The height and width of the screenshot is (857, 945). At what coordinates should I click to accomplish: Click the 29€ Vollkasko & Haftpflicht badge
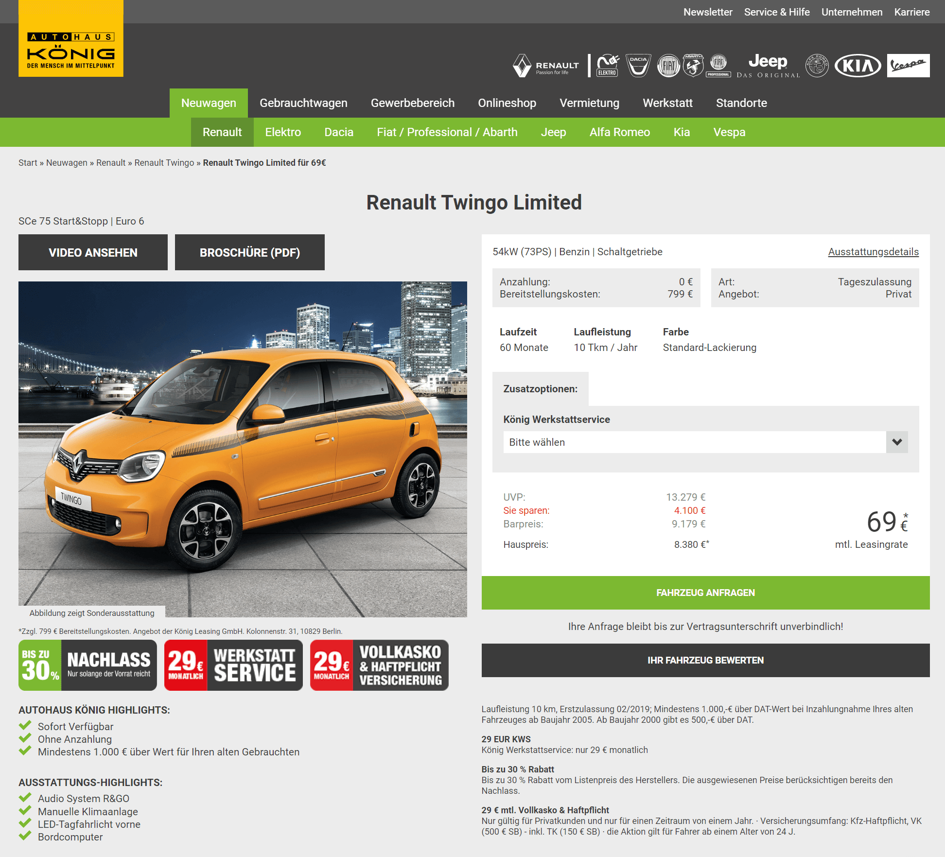tap(379, 665)
